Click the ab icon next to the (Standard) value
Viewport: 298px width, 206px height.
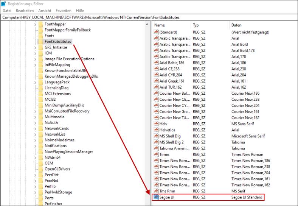click(156, 32)
